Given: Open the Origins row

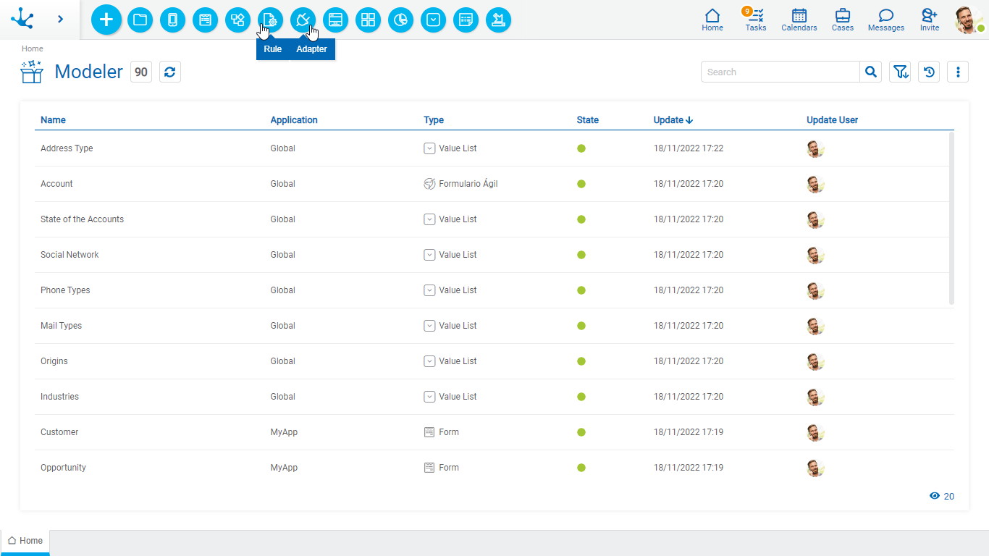Looking at the screenshot, I should [x=492, y=361].
